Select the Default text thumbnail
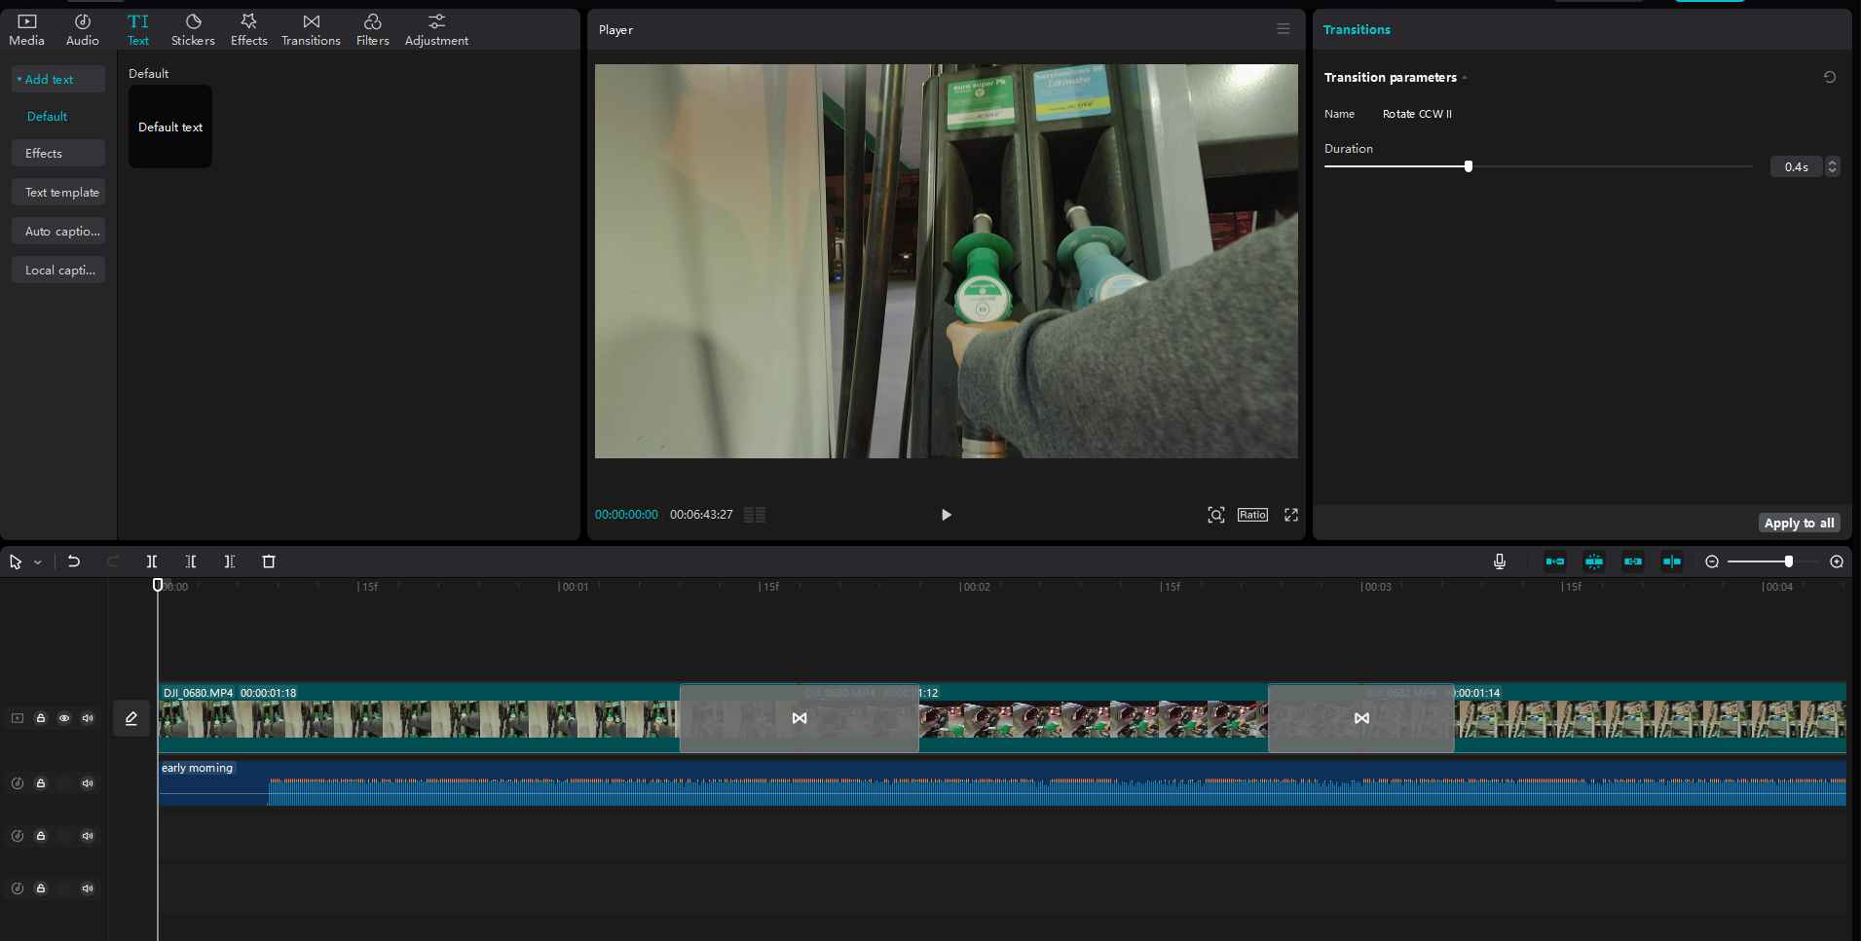This screenshot has height=941, width=1861. click(x=170, y=127)
